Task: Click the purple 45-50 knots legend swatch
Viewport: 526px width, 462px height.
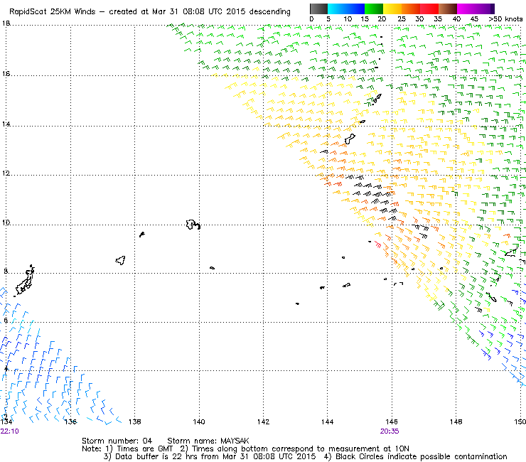Action: tap(485, 9)
